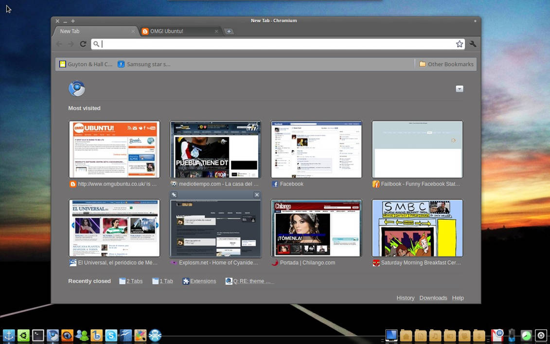Open a terminal from the dock
The width and height of the screenshot is (550, 344).
(x=38, y=335)
